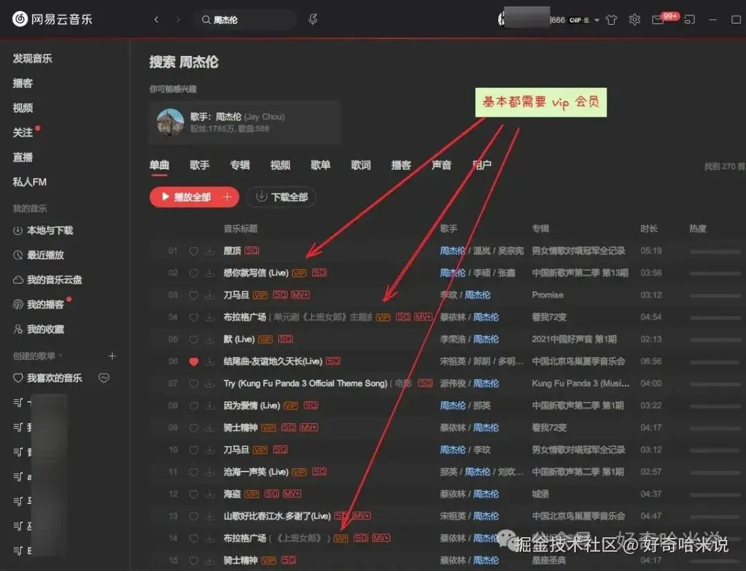Open MV badge of 海盗
This screenshot has height=571, width=746.
pos(292,494)
